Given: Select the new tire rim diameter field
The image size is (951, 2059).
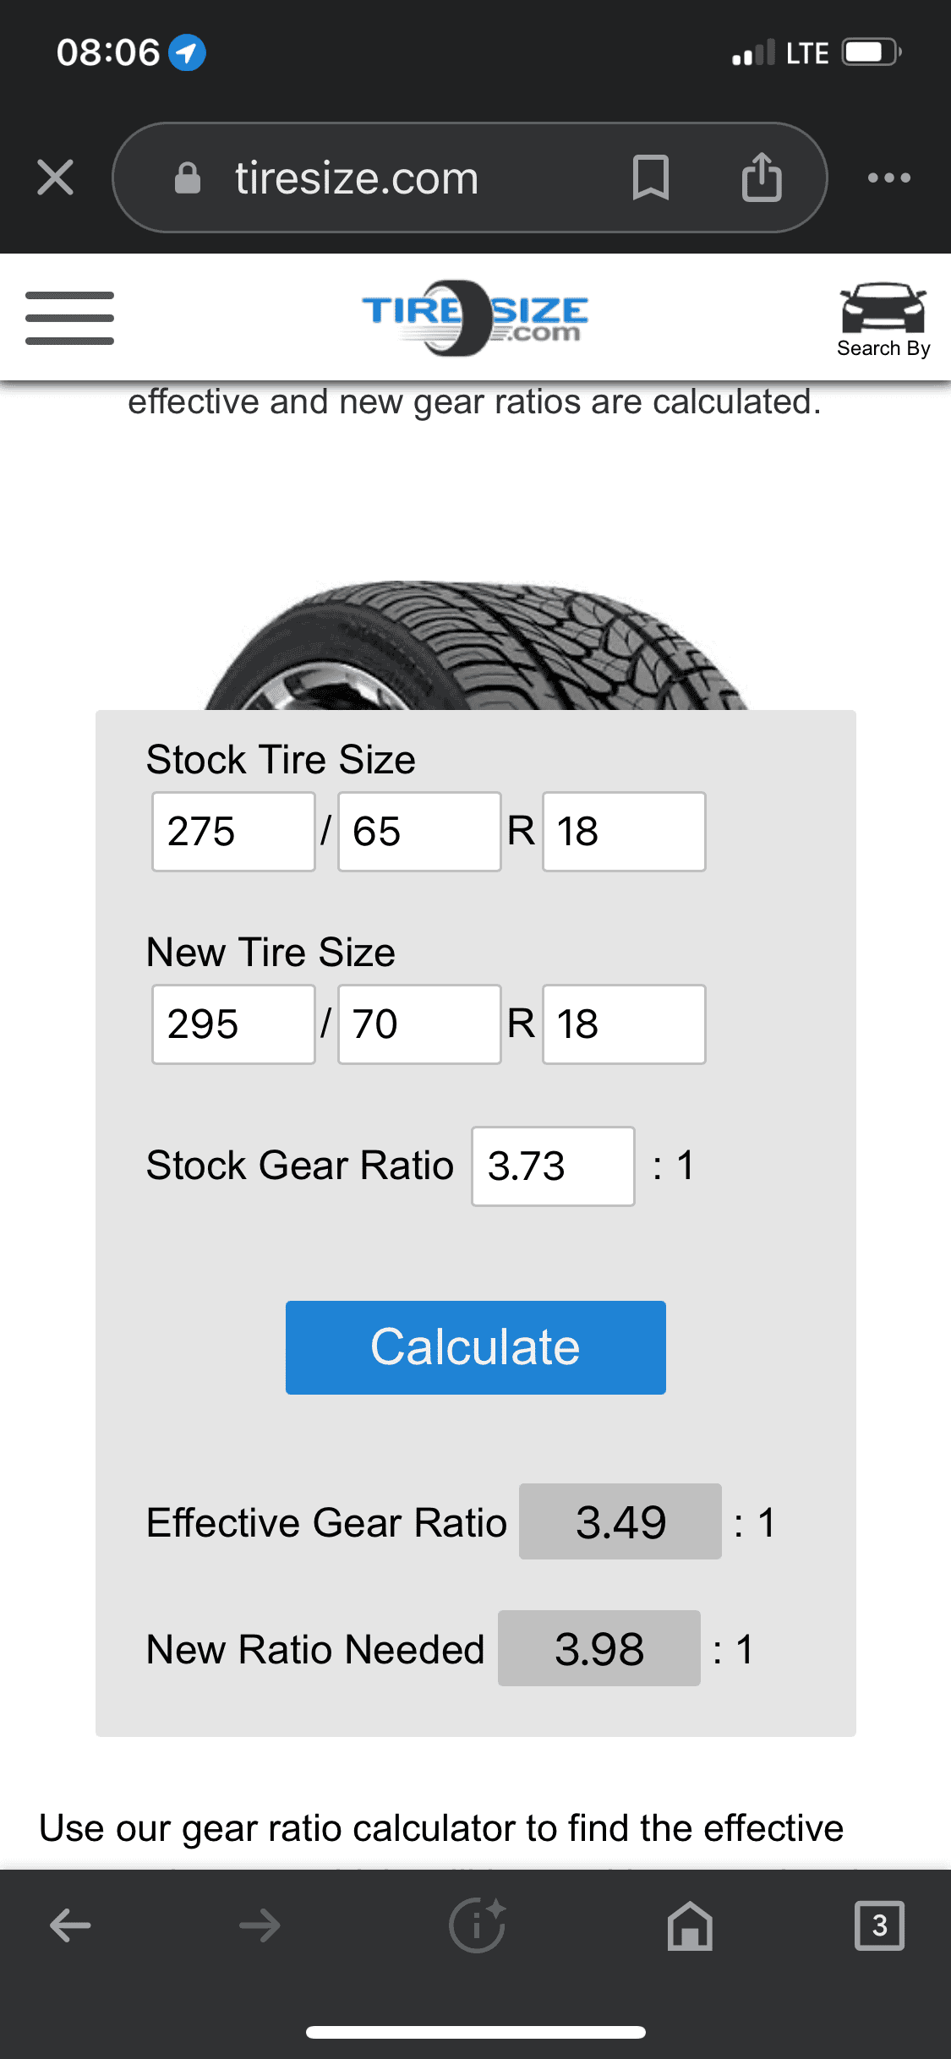Looking at the screenshot, I should [x=624, y=1024].
